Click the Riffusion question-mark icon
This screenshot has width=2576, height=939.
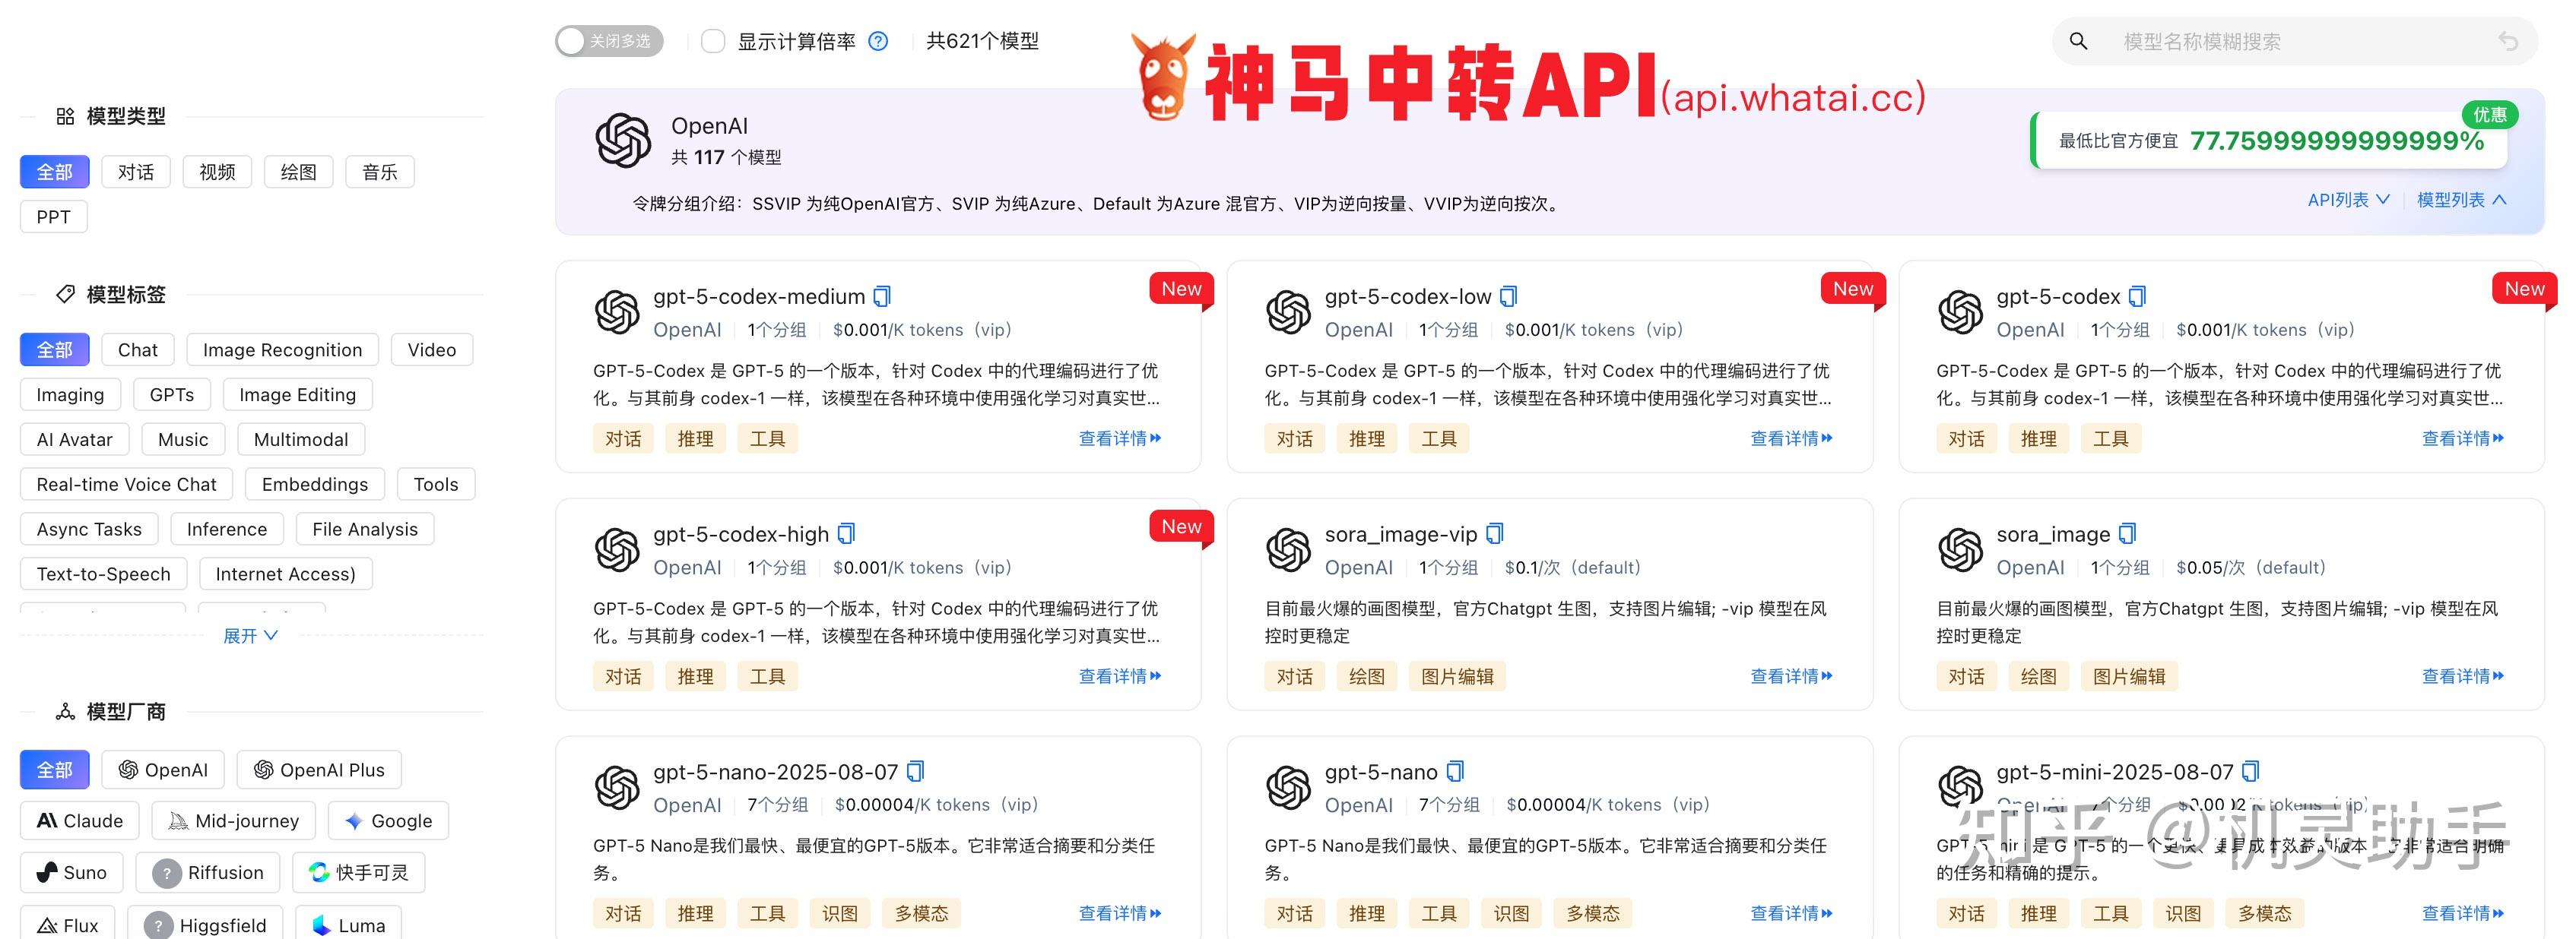pos(166,871)
